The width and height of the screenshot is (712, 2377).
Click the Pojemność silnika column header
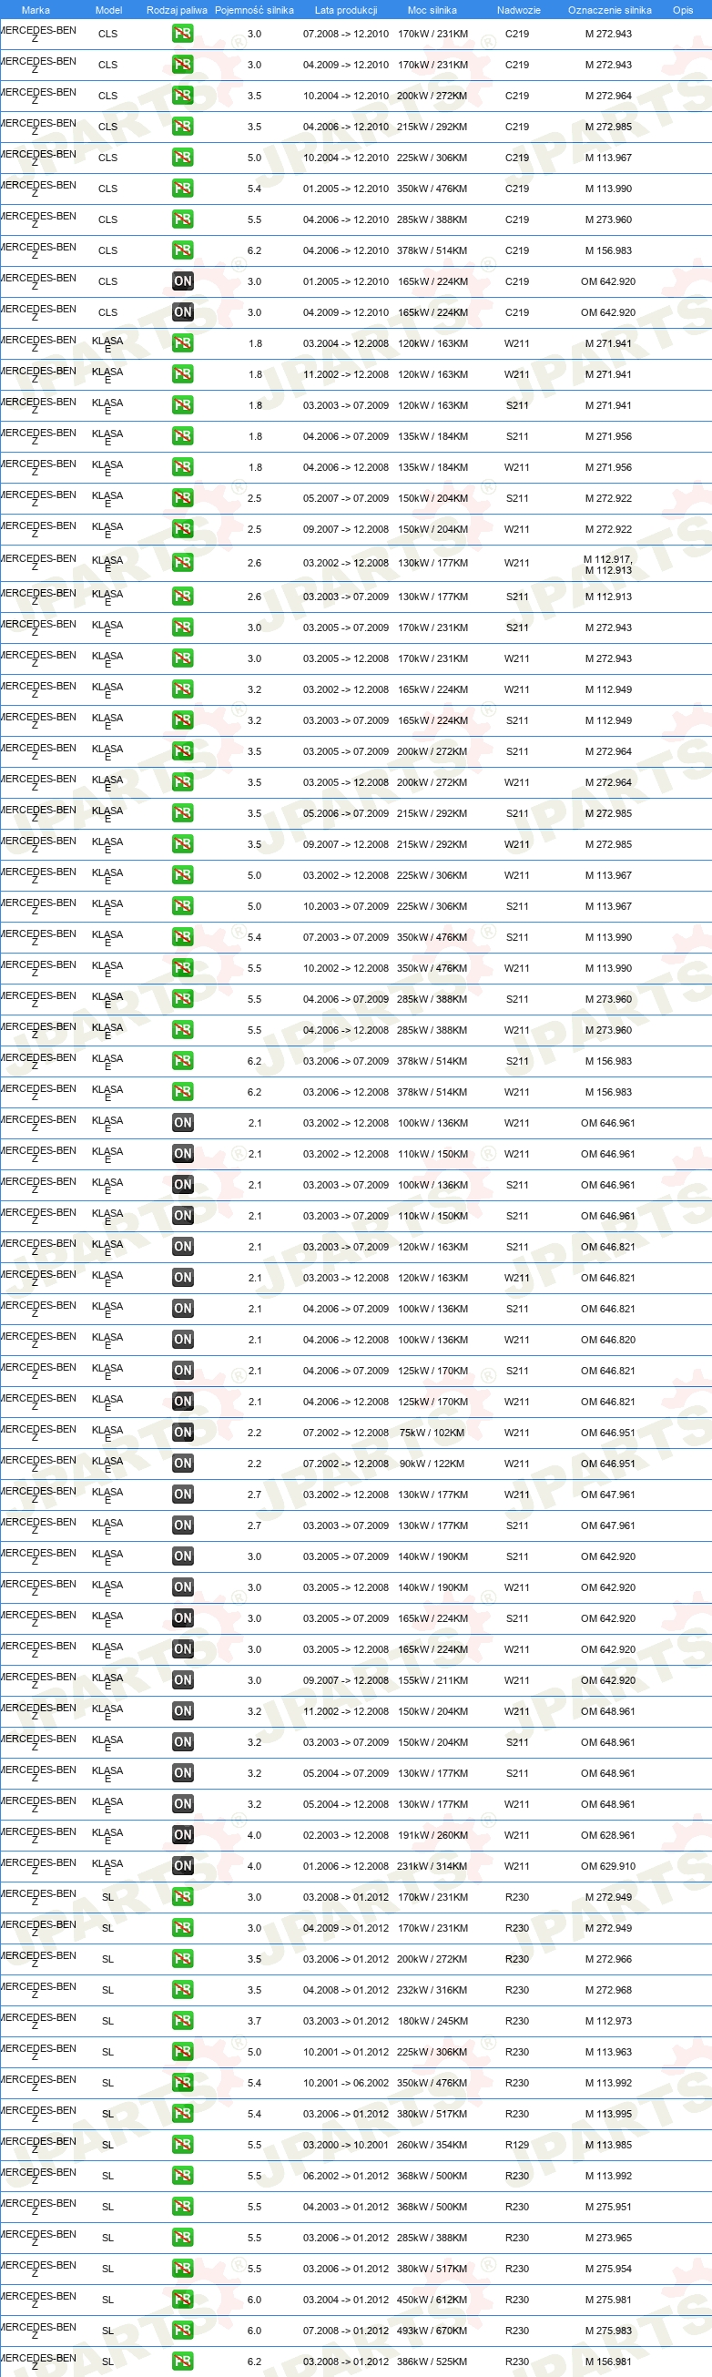click(255, 10)
